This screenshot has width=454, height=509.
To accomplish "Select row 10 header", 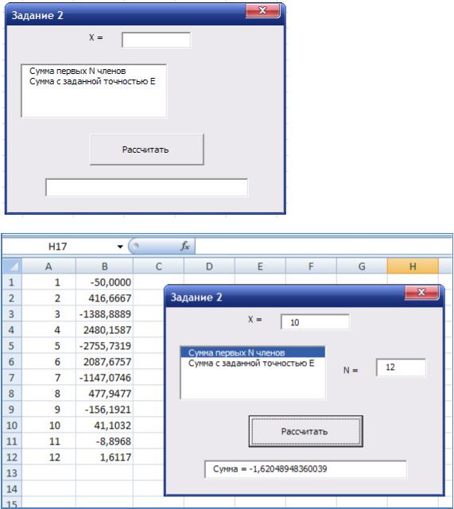I will [12, 425].
